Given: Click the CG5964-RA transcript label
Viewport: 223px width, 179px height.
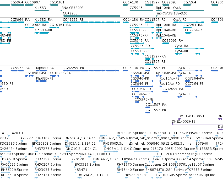Looking at the screenshot, I should click(x=20, y=19).
